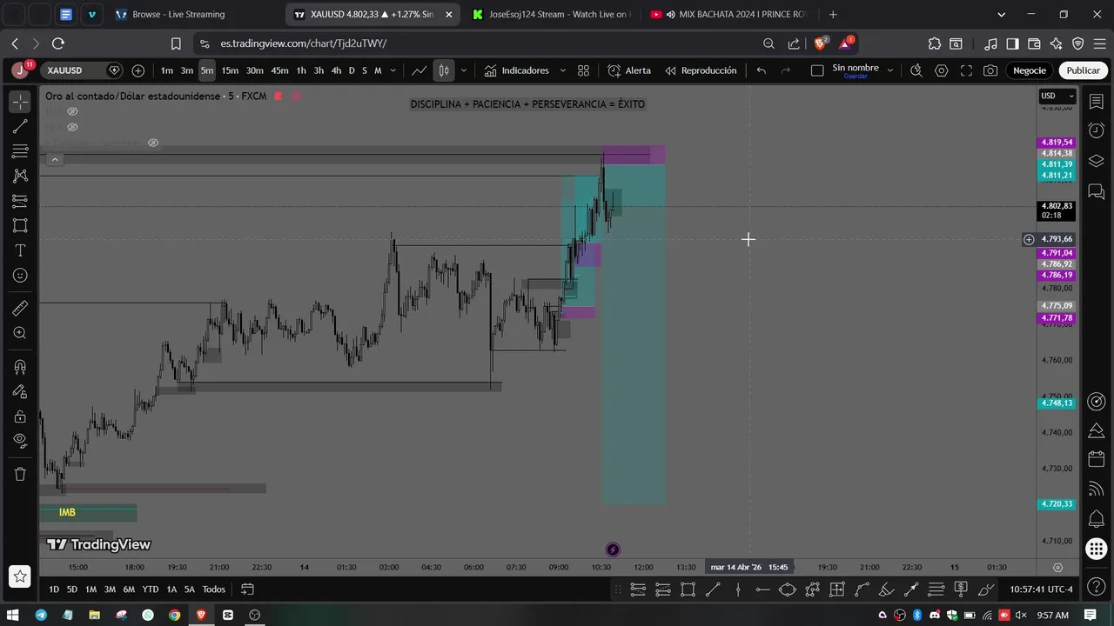The height and width of the screenshot is (626, 1114).
Task: Collapse the indicator legend chevron
Action: (54, 159)
